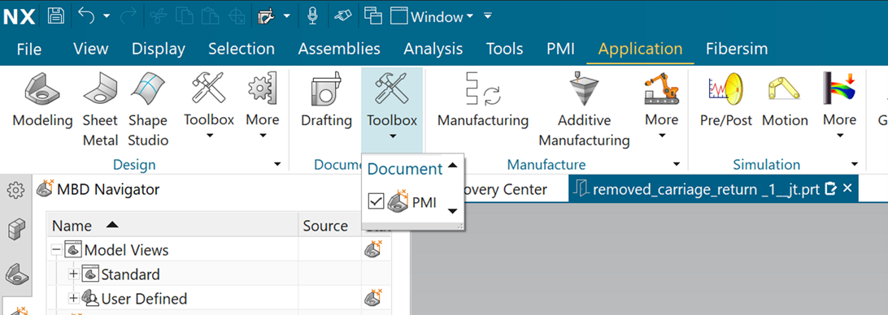Open the touch mode dropdown arrow

click(287, 16)
